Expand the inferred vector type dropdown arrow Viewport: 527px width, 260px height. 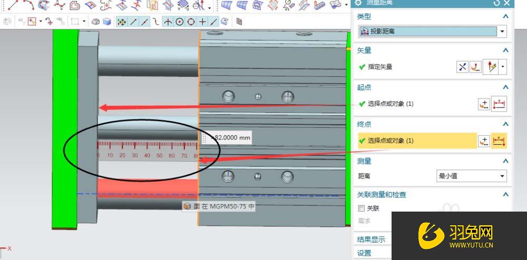pos(503,67)
